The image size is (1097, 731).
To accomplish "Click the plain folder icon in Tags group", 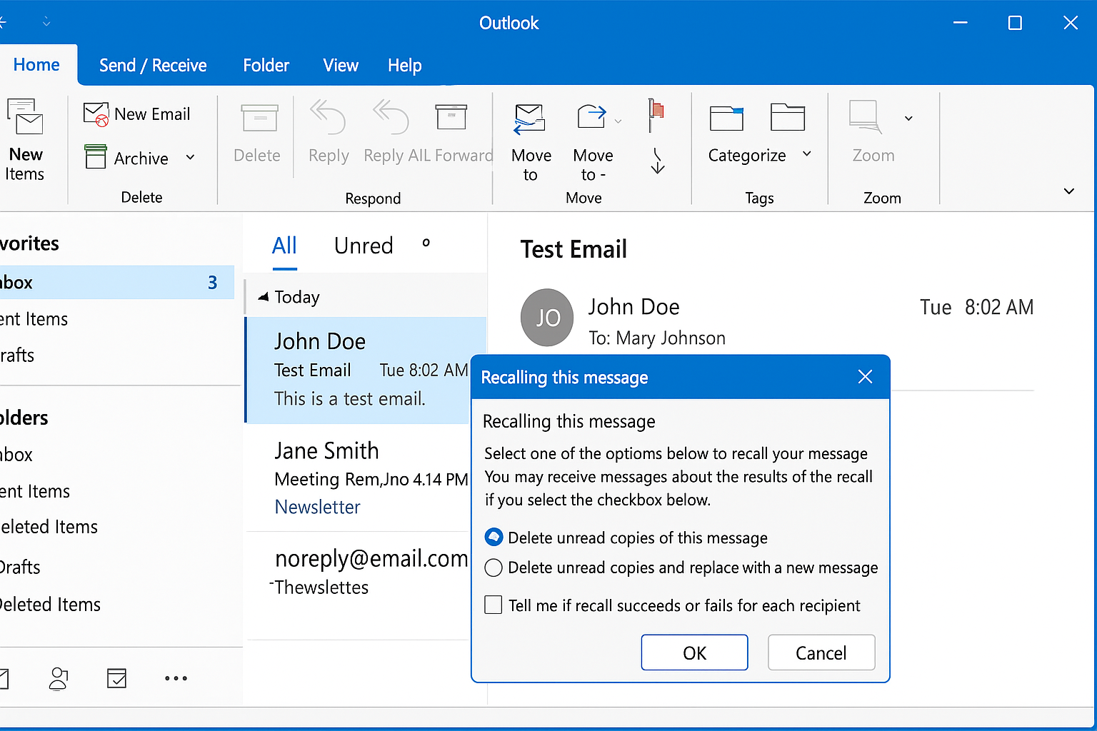I will (x=788, y=117).
